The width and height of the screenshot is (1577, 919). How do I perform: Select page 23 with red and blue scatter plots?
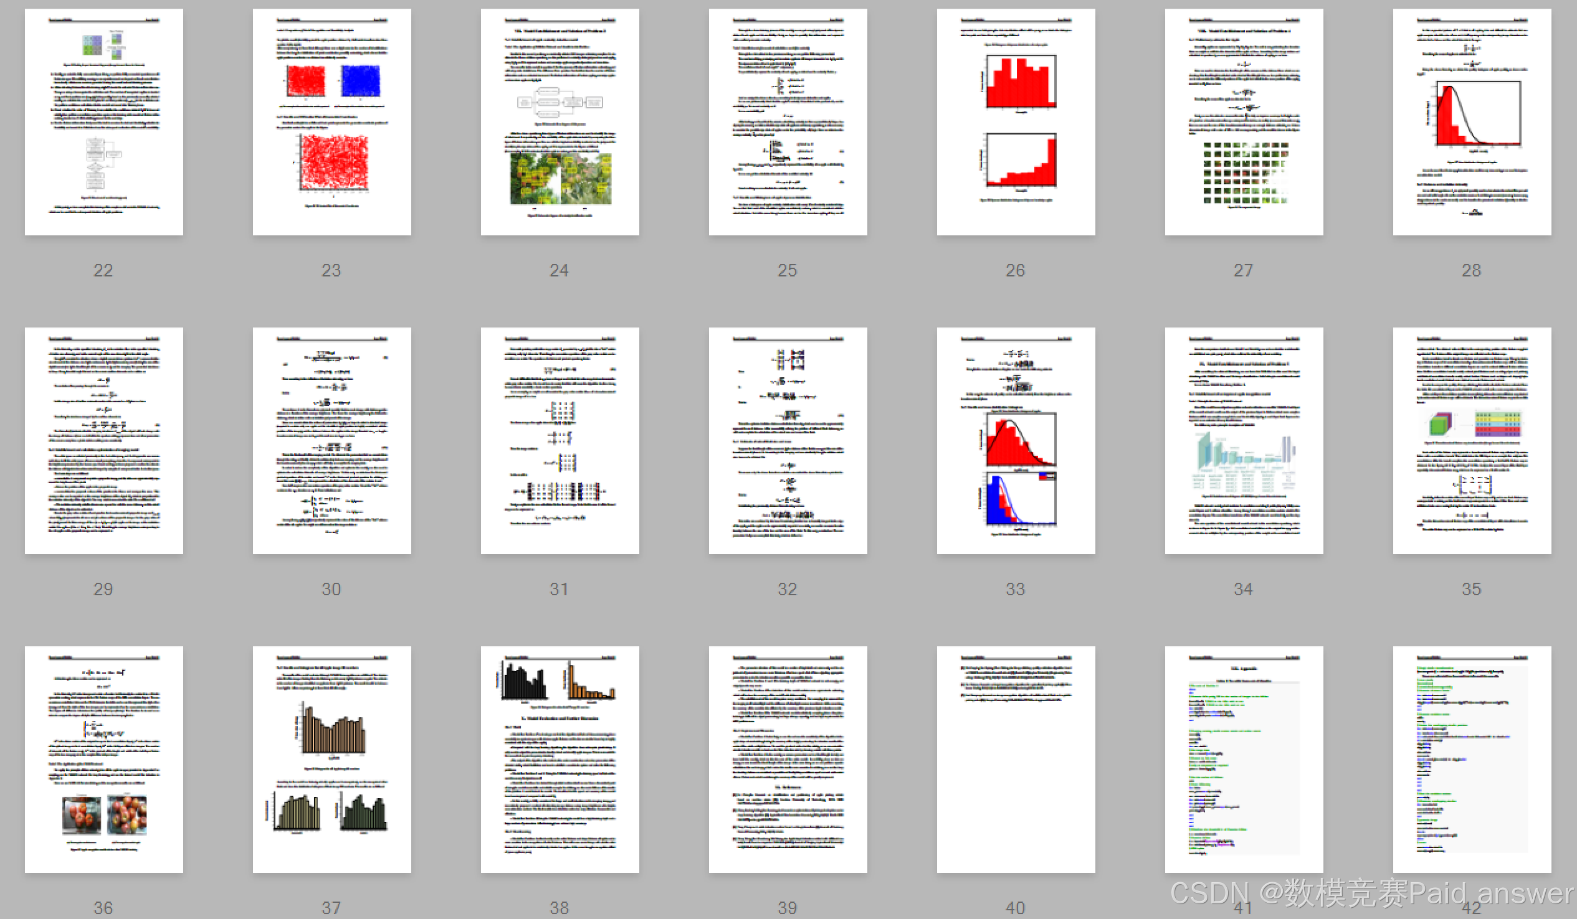(x=331, y=122)
